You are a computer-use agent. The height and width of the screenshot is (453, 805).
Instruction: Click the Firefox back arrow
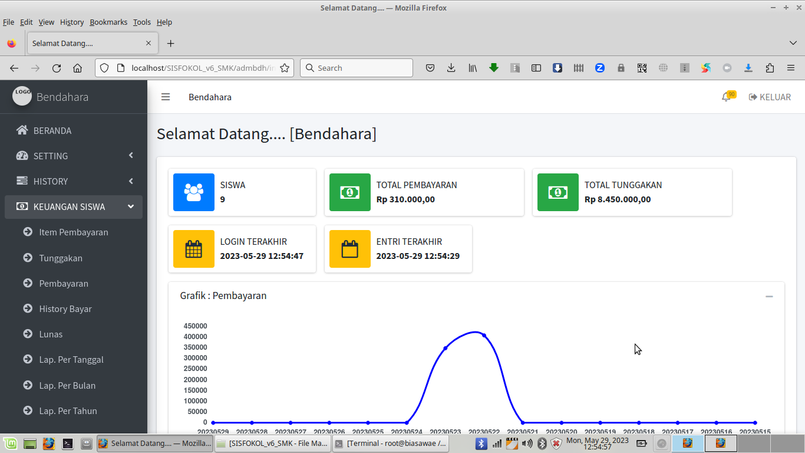point(14,68)
